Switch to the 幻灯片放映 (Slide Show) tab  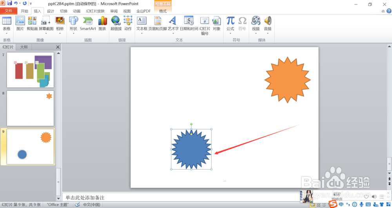[95, 11]
